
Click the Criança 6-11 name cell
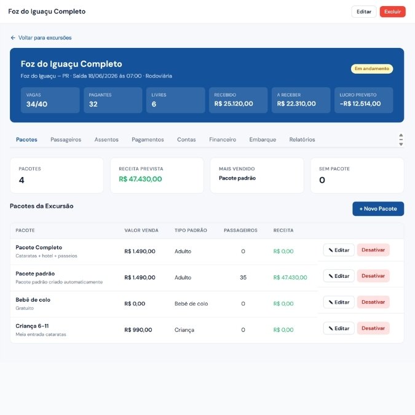click(32, 326)
